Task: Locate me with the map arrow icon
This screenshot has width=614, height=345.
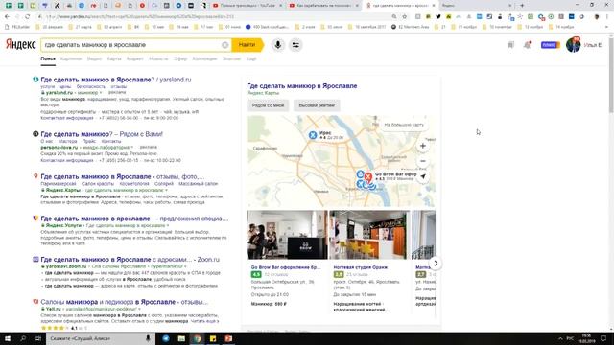Action: 422,176
